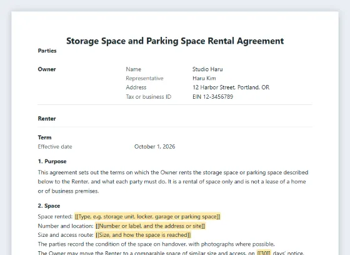Click the '[[Number or label, and the address or site]]' placeholder

point(150,226)
